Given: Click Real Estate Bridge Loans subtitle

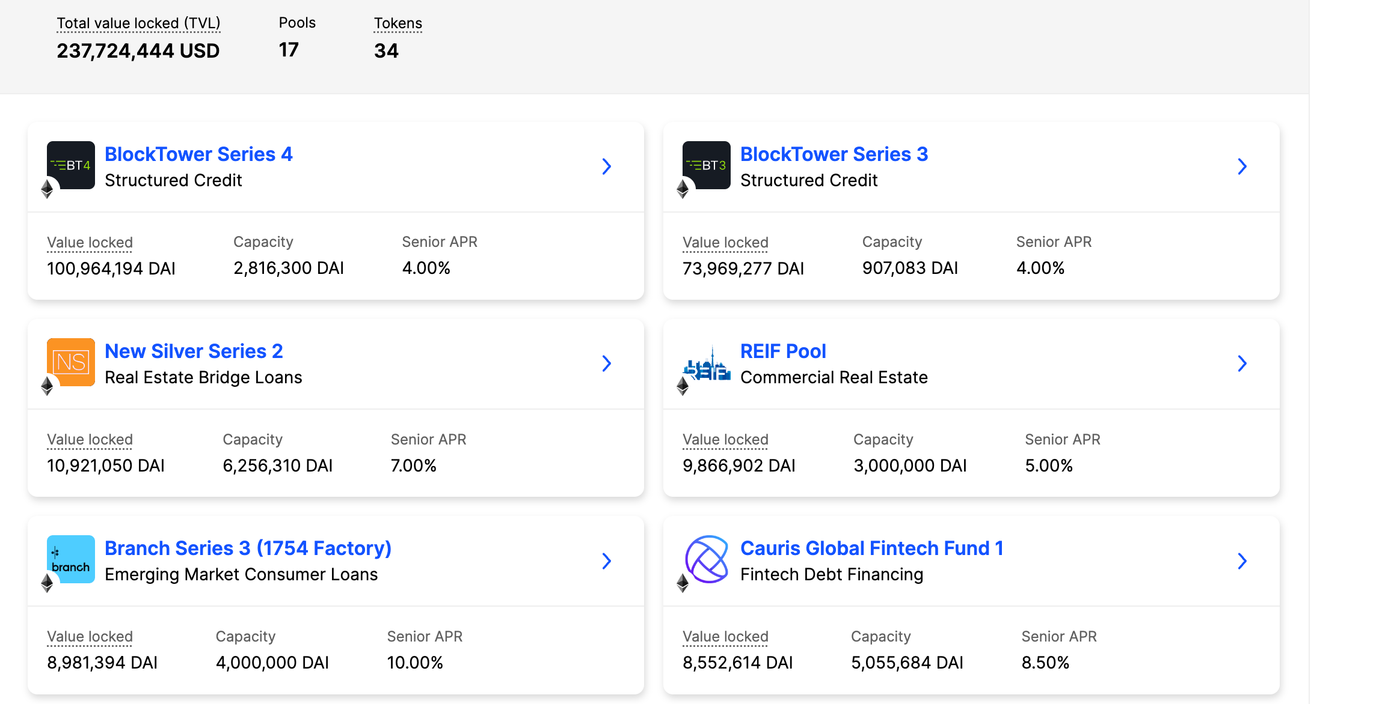Looking at the screenshot, I should point(203,377).
